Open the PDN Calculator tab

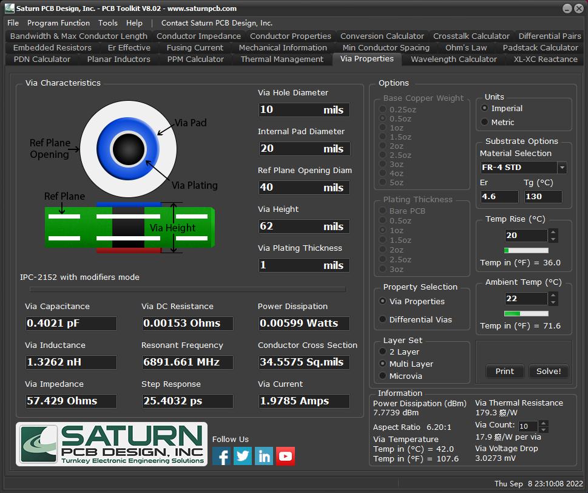[x=42, y=59]
